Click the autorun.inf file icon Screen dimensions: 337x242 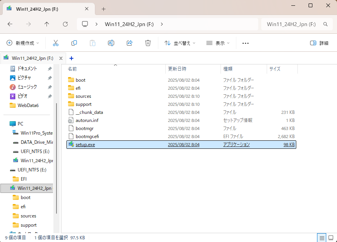click(71, 120)
